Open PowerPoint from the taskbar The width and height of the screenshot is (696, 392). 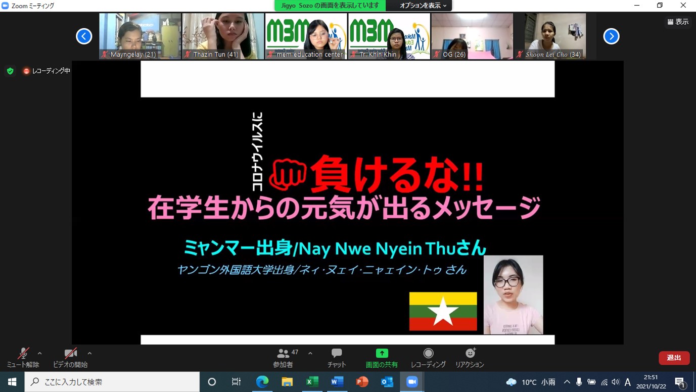click(362, 382)
